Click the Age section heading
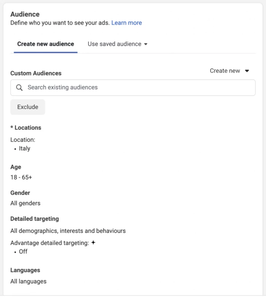The width and height of the screenshot is (266, 297). tap(16, 167)
